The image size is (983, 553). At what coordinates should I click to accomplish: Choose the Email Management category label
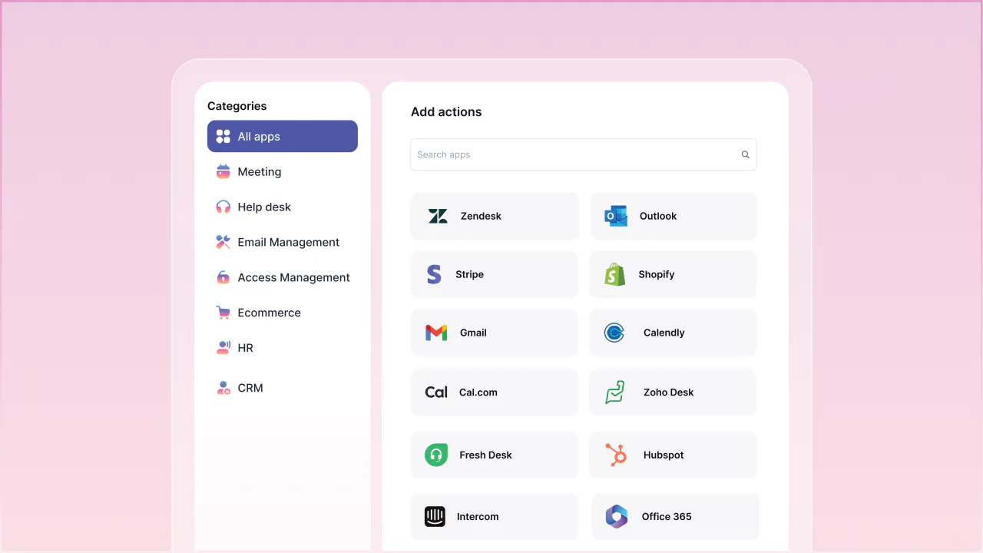coord(289,242)
